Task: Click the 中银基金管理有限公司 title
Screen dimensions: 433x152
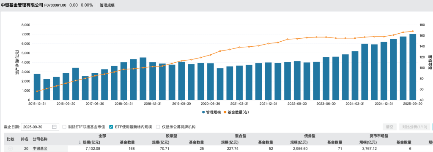Action: point(22,5)
